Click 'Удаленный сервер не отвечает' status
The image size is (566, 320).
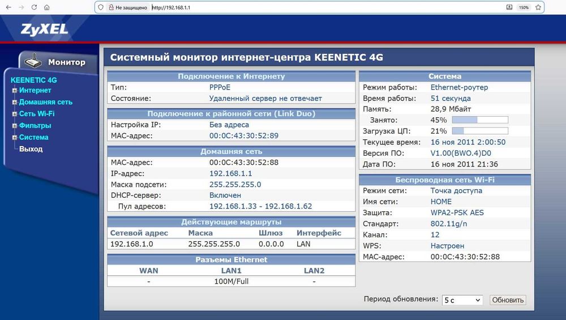point(265,98)
